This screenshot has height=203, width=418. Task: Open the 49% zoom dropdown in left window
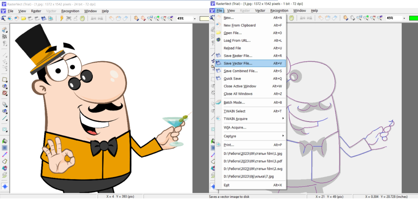pyautogui.click(x=194, y=18)
